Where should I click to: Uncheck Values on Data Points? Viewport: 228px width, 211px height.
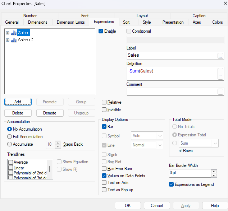[104, 176]
